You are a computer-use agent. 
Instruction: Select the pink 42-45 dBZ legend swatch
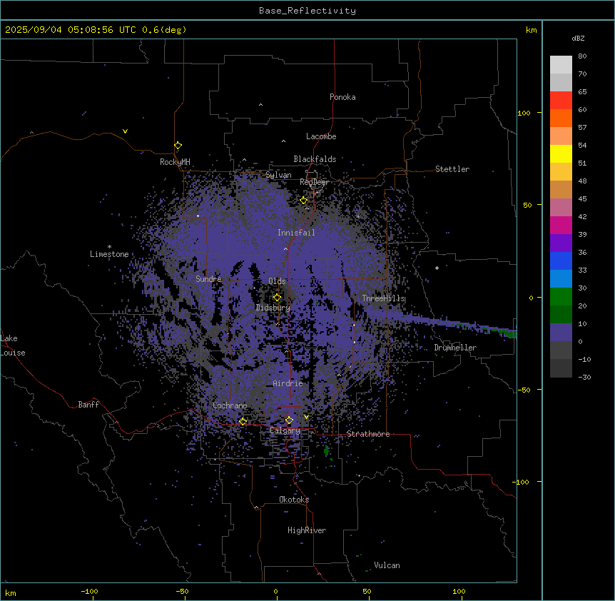[x=561, y=208]
